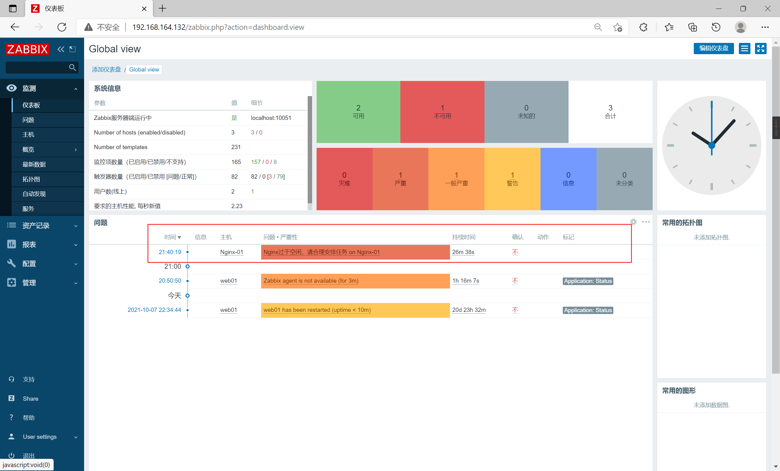This screenshot has width=780, height=471.
Task: Enter kiosk fullscreen mode icon
Action: 760,48
